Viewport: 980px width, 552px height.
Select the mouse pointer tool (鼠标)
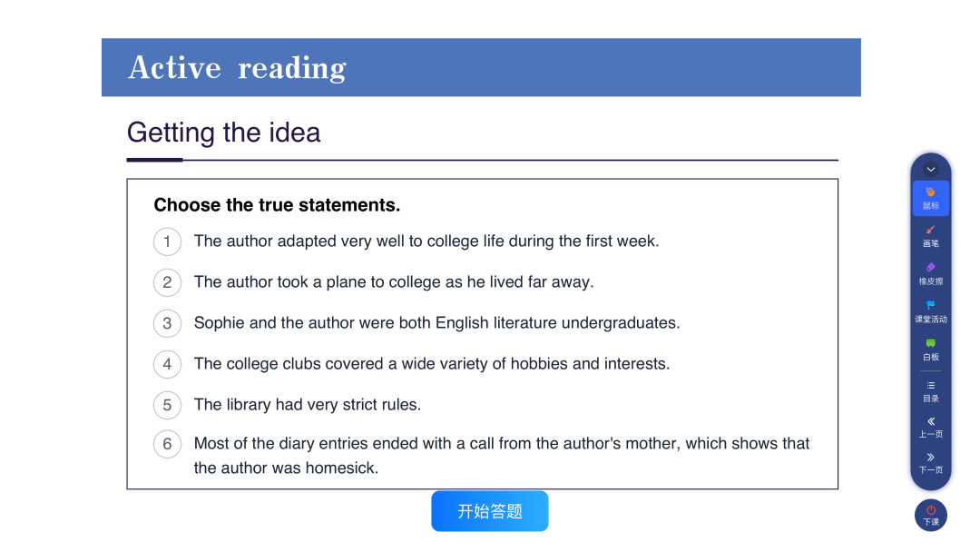(x=931, y=198)
